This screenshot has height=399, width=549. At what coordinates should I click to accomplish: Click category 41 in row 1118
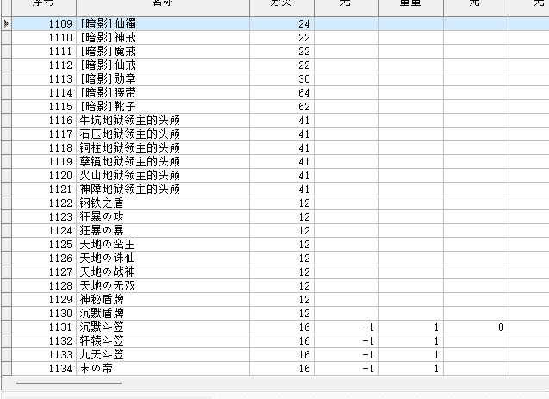282,148
